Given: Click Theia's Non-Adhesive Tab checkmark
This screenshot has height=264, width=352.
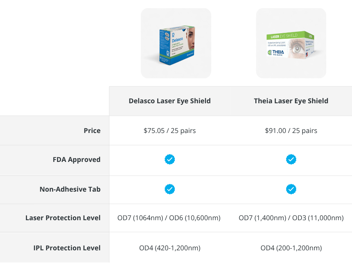Looking at the screenshot, I should (291, 189).
